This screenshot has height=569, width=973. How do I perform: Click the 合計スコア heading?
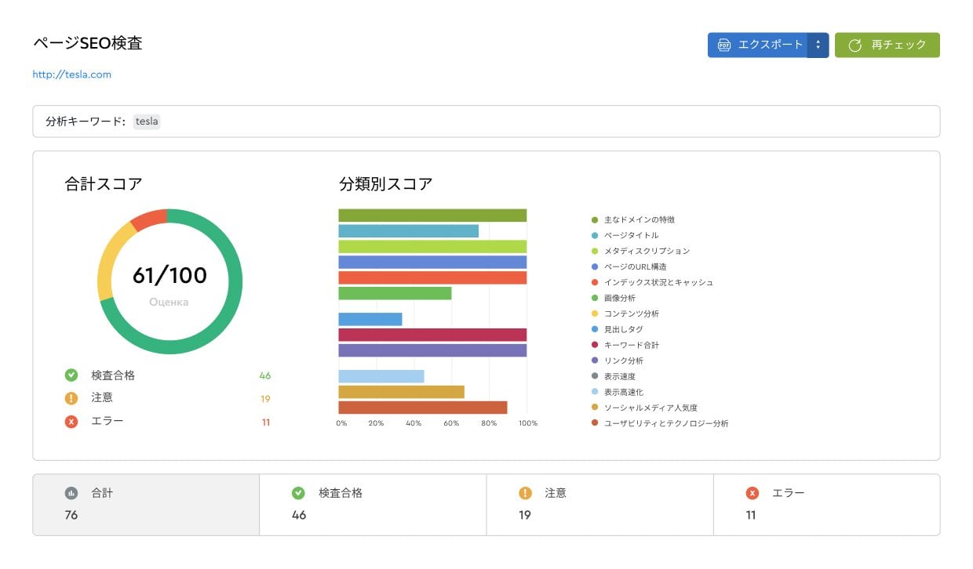tap(104, 184)
